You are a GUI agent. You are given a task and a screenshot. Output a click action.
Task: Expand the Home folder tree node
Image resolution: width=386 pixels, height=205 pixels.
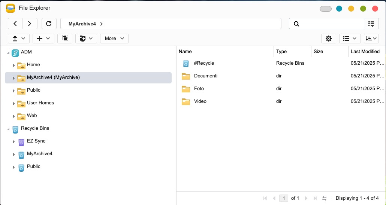[14, 65]
